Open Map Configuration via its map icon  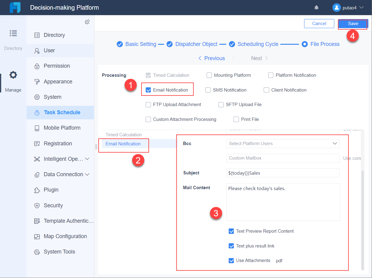click(36, 236)
